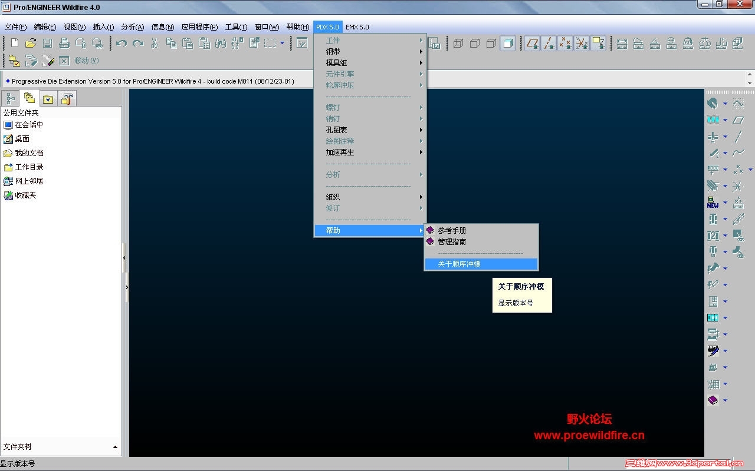Click the first icon in second toolbar row

pyautogui.click(x=14, y=61)
